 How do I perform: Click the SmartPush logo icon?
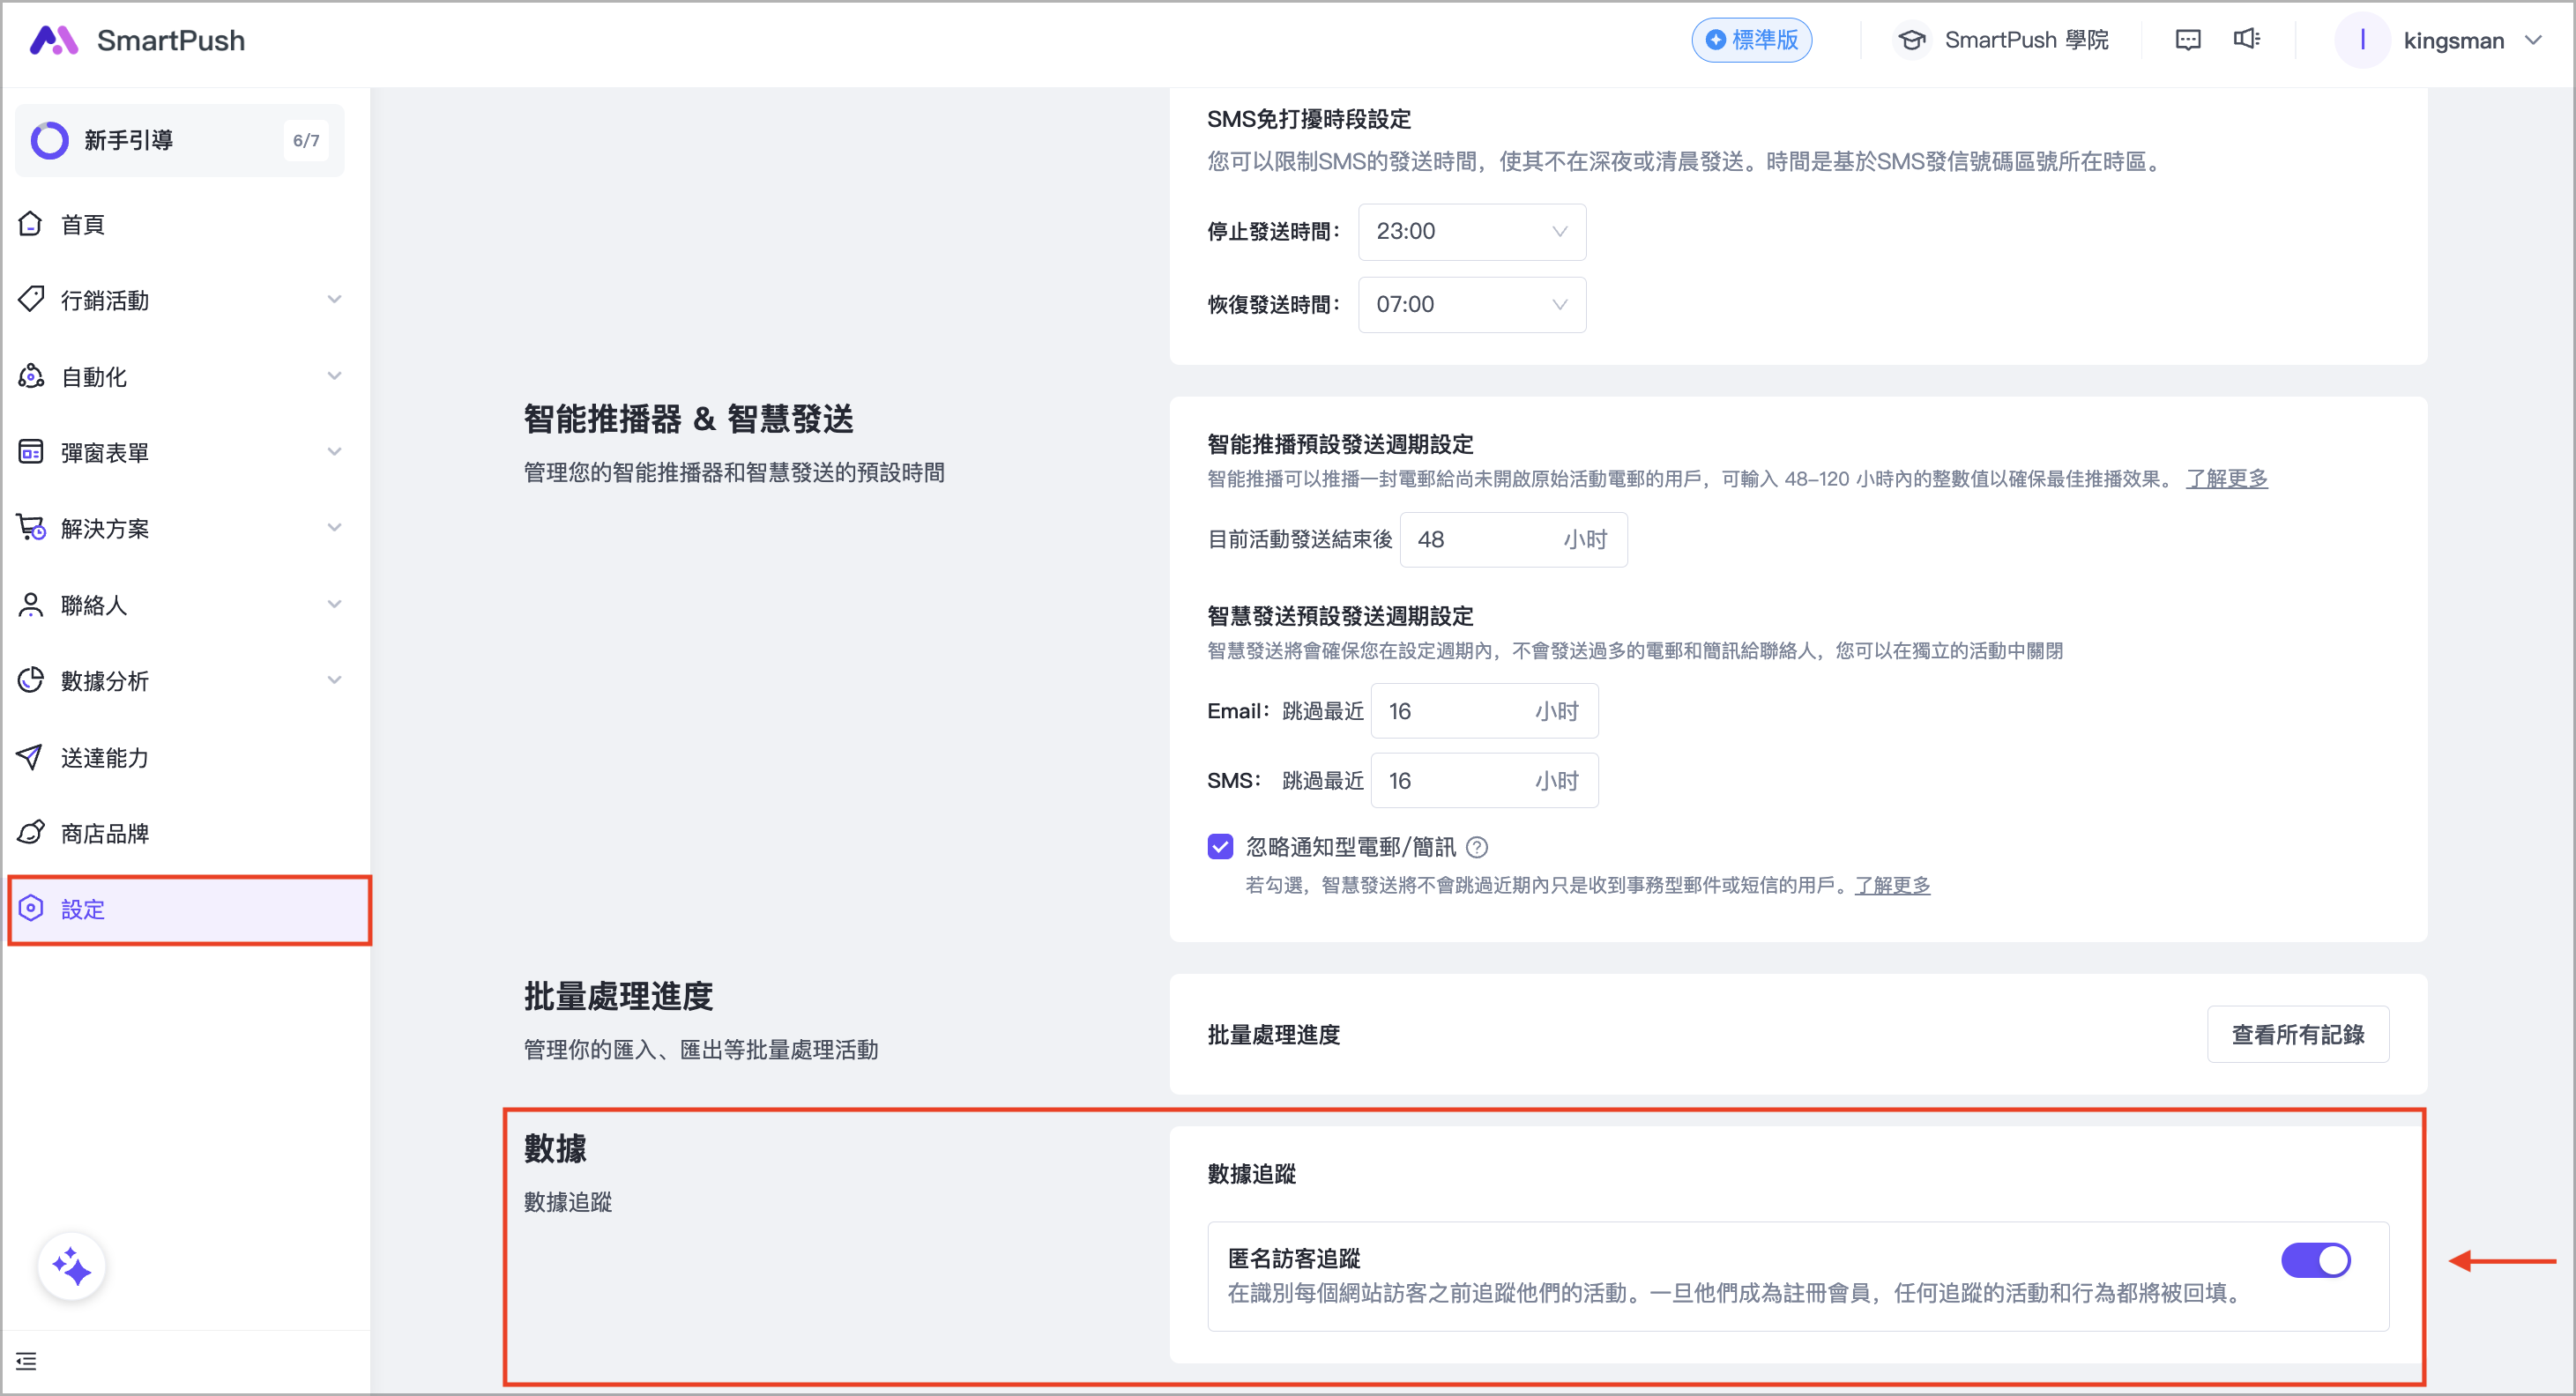coord(53,40)
